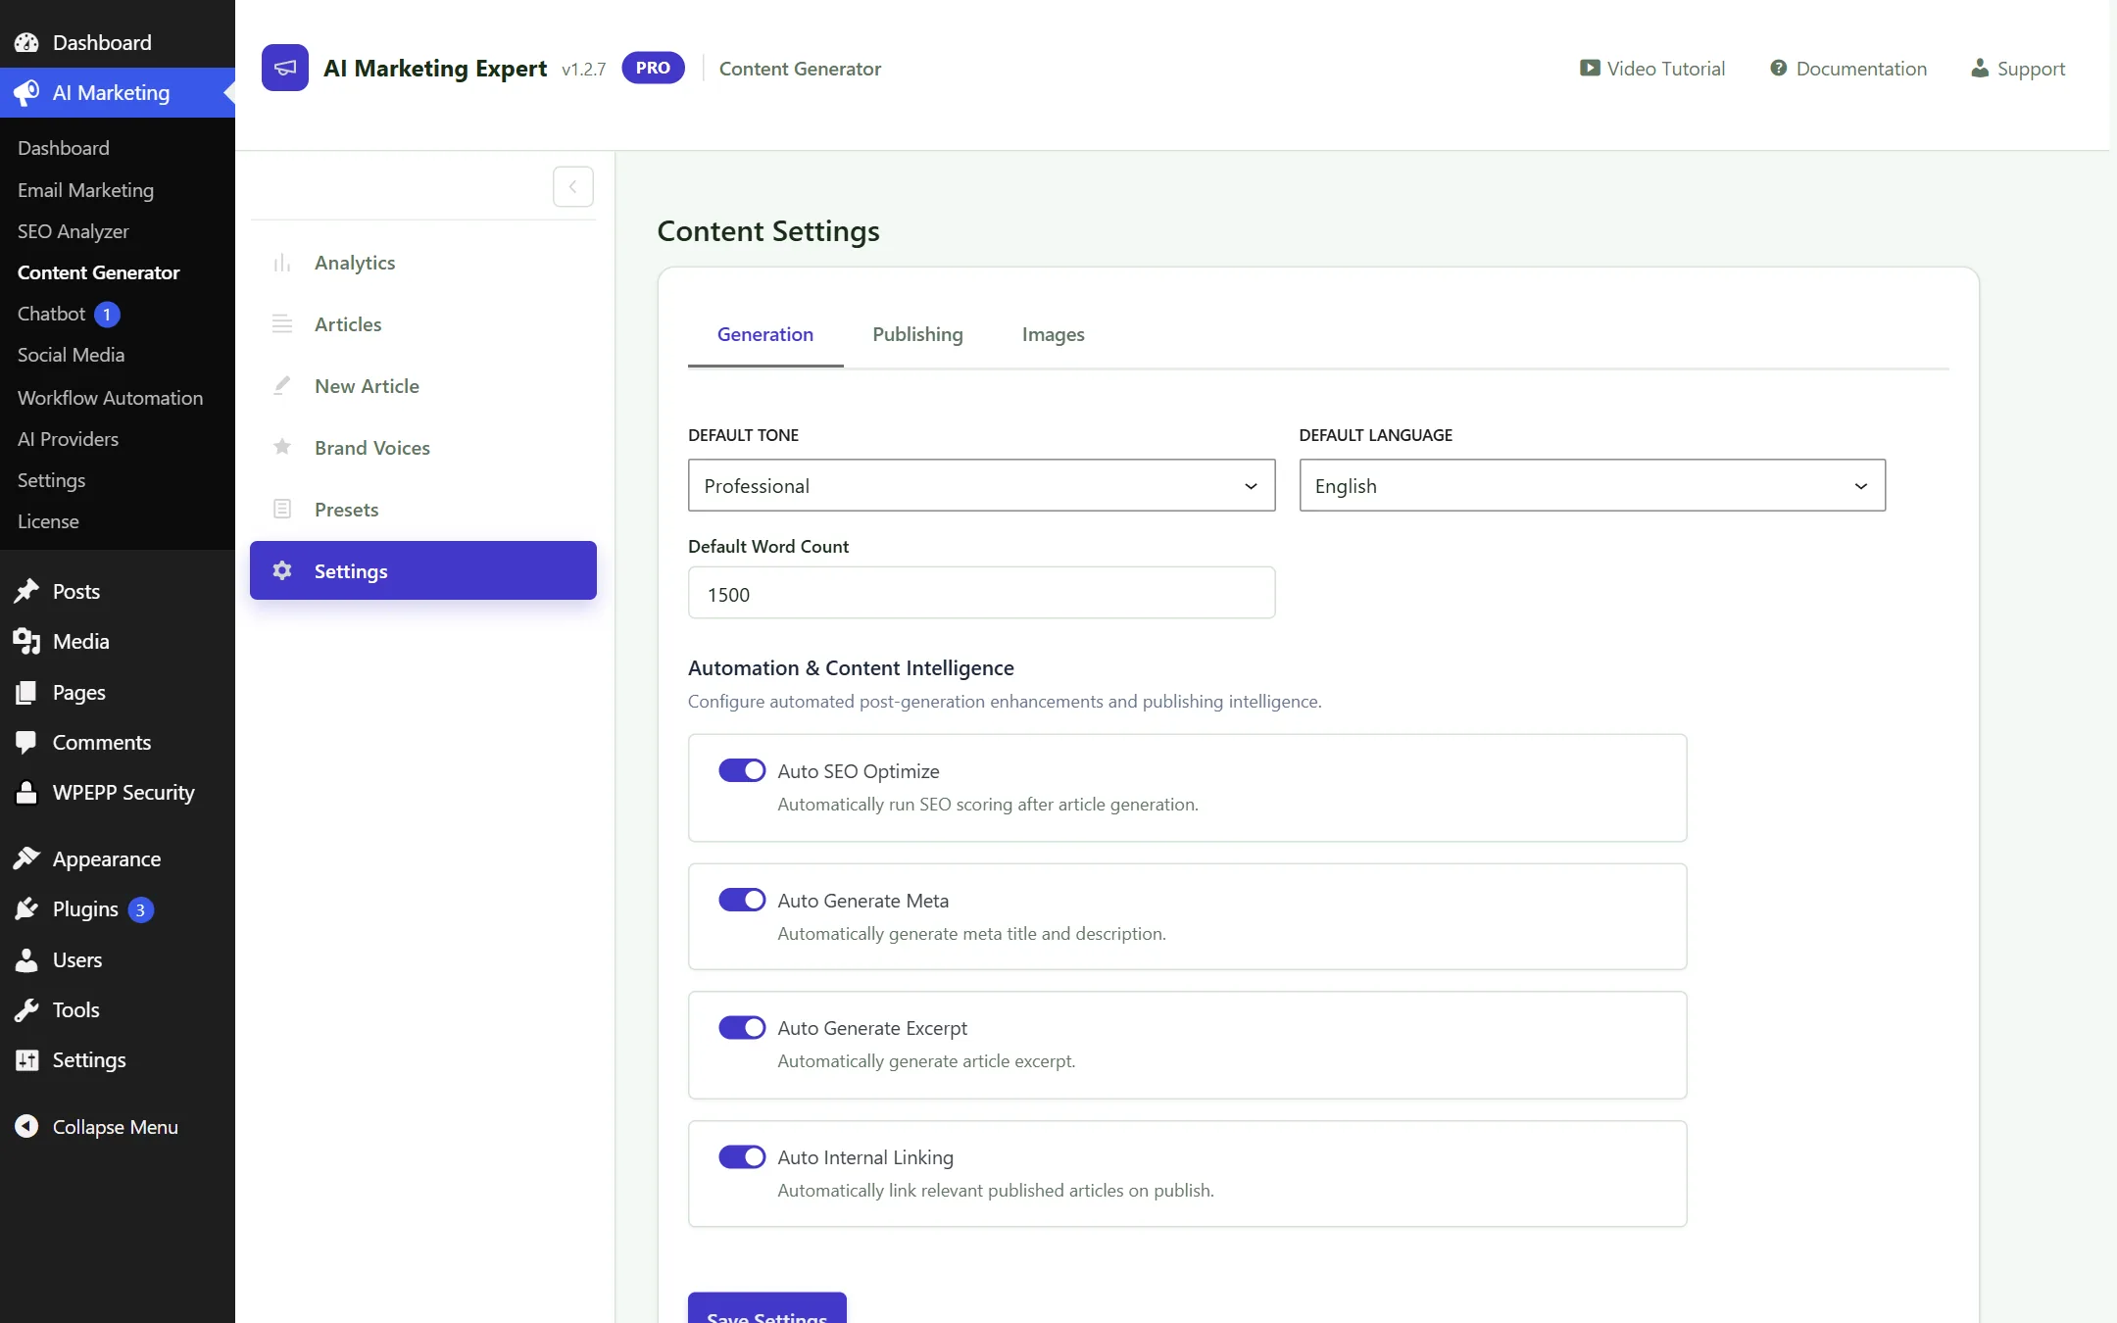Click the AI Marketing megaphone icon

[x=26, y=92]
